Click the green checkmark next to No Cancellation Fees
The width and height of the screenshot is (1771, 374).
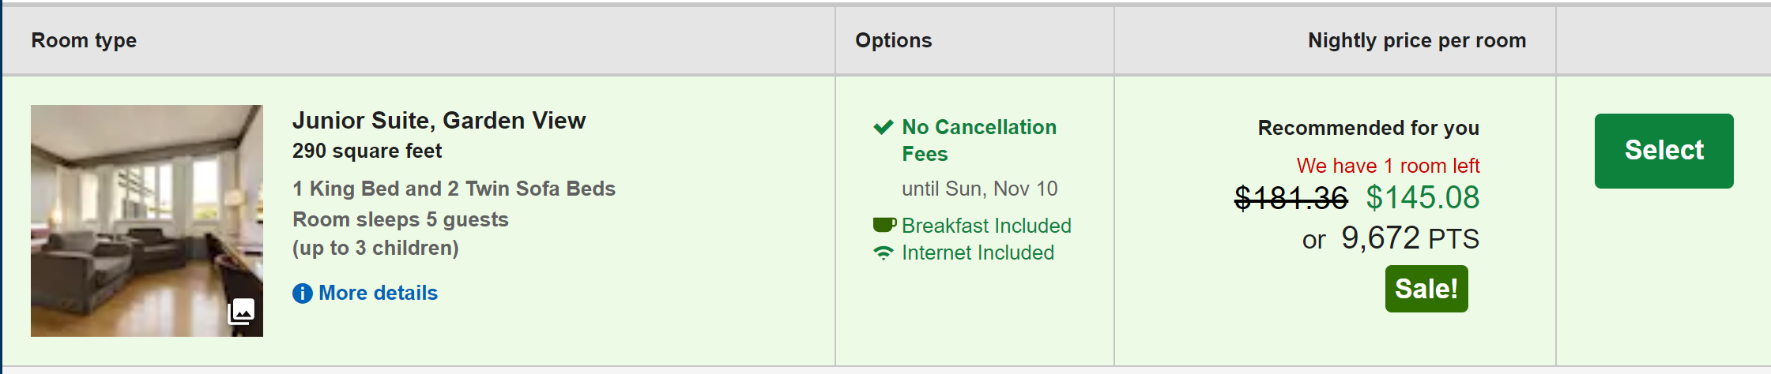pyautogui.click(x=883, y=127)
